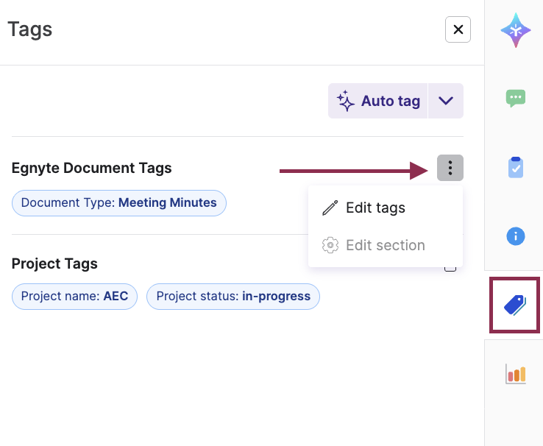Viewport: 543px width, 446px height.
Task: Click the pencil icon beside Edit tags
Action: (x=330, y=208)
